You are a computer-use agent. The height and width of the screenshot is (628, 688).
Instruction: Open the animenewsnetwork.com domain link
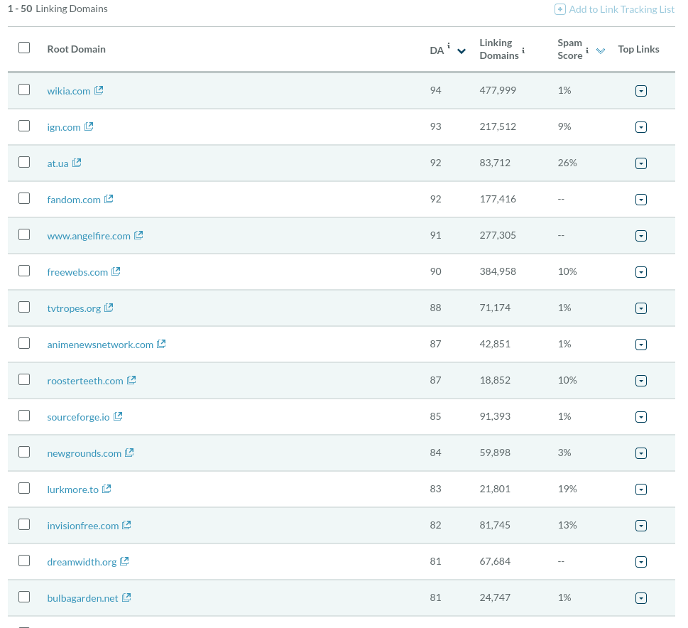[x=100, y=345]
